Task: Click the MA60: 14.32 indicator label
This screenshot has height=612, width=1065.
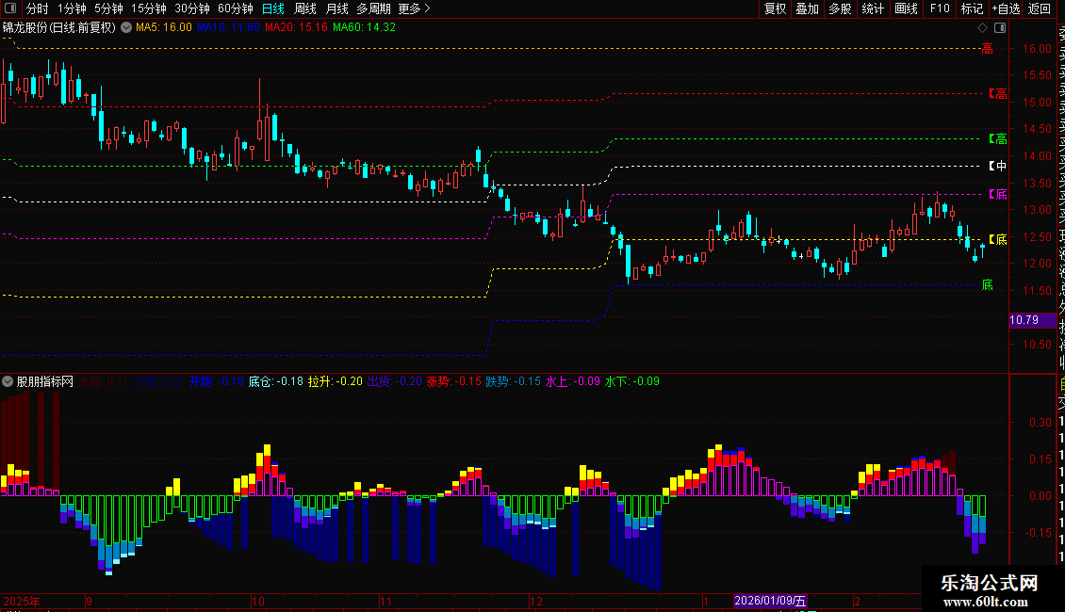Action: pyautogui.click(x=364, y=28)
